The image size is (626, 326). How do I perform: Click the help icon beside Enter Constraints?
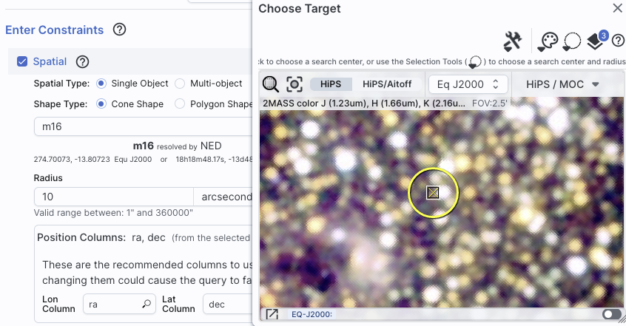pos(119,29)
